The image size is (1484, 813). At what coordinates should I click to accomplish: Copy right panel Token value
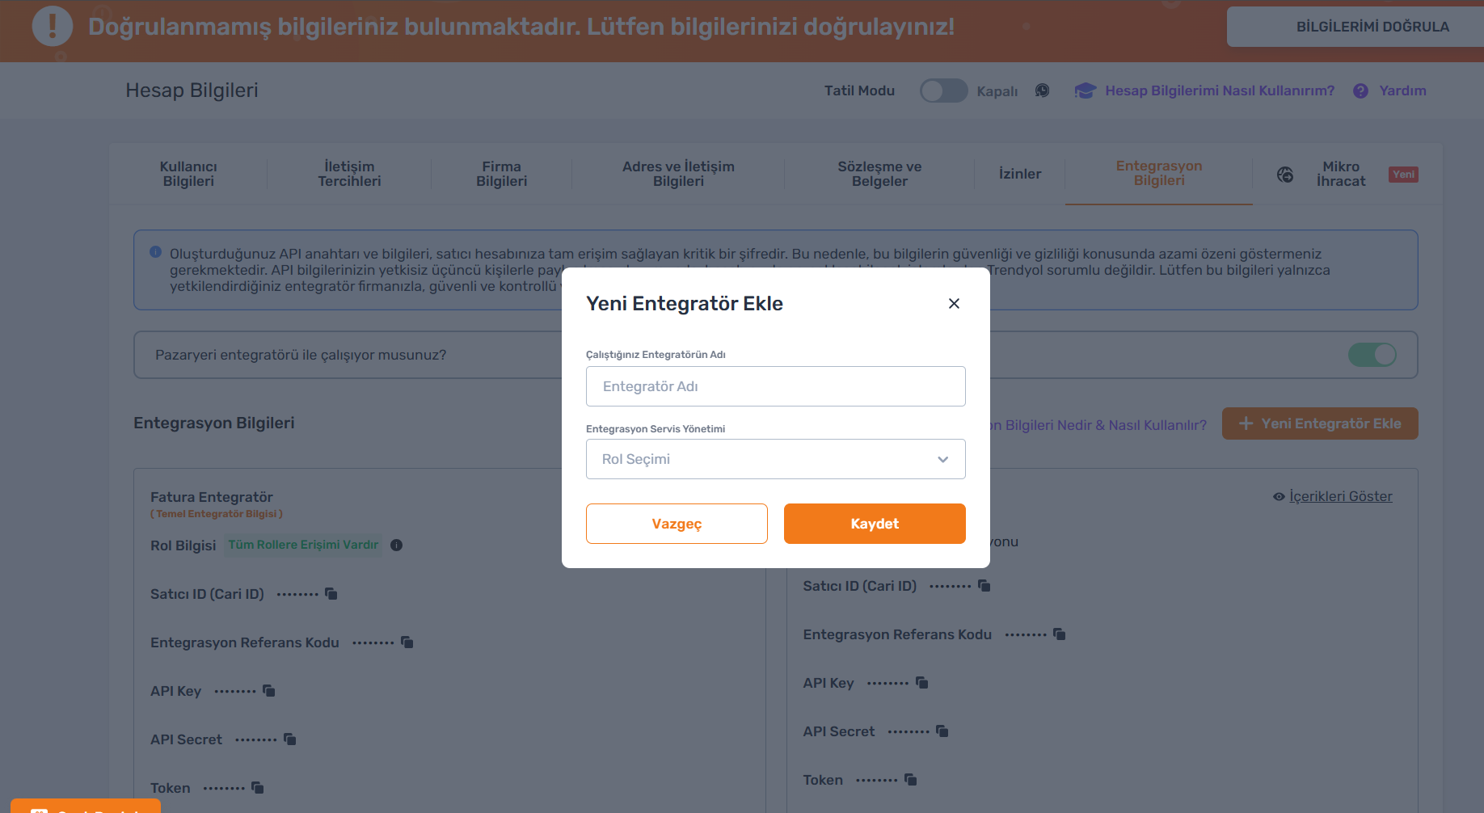[911, 780]
